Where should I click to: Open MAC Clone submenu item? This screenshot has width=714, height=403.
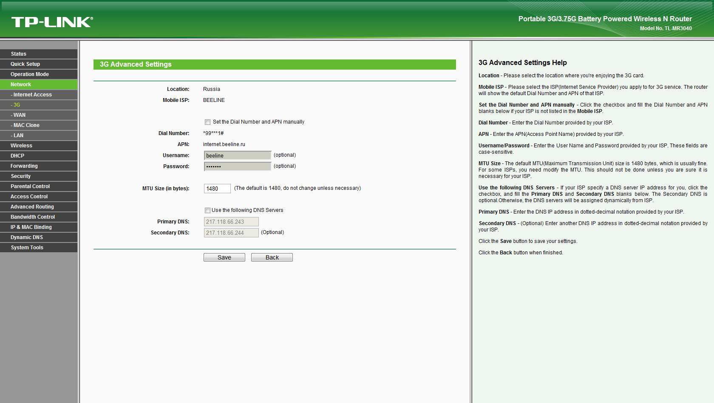tap(39, 125)
